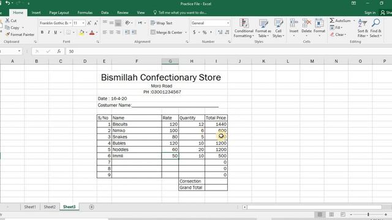Open the General number format dropdown
Image resolution: width=392 pixels, height=220 pixels.
coord(228,23)
